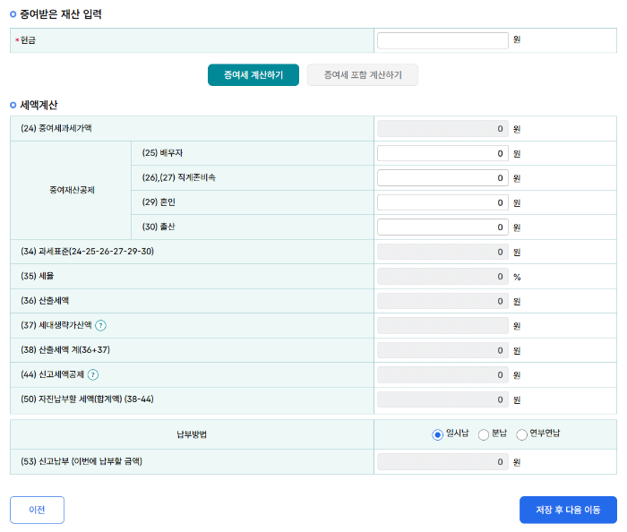Image resolution: width=627 pixels, height=532 pixels.
Task: Open help icon for (44) 신고세액공제
Action: point(93,374)
